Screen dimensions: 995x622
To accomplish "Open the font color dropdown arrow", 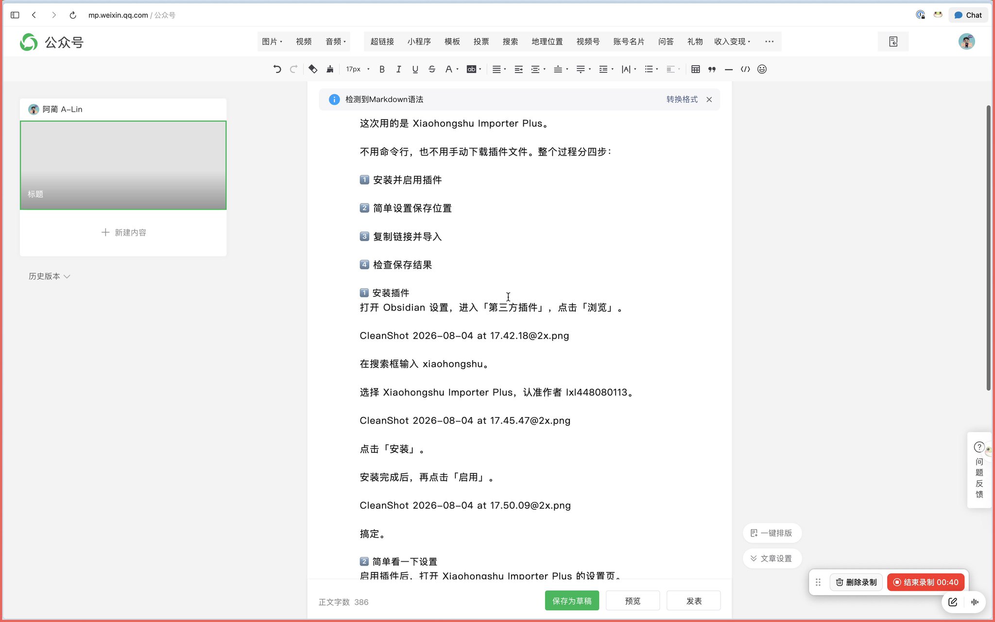I will click(457, 69).
